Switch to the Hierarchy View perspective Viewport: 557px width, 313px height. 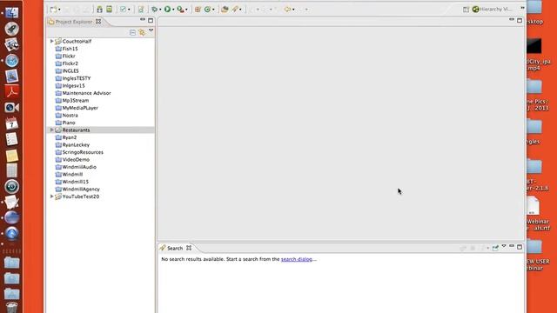click(493, 10)
